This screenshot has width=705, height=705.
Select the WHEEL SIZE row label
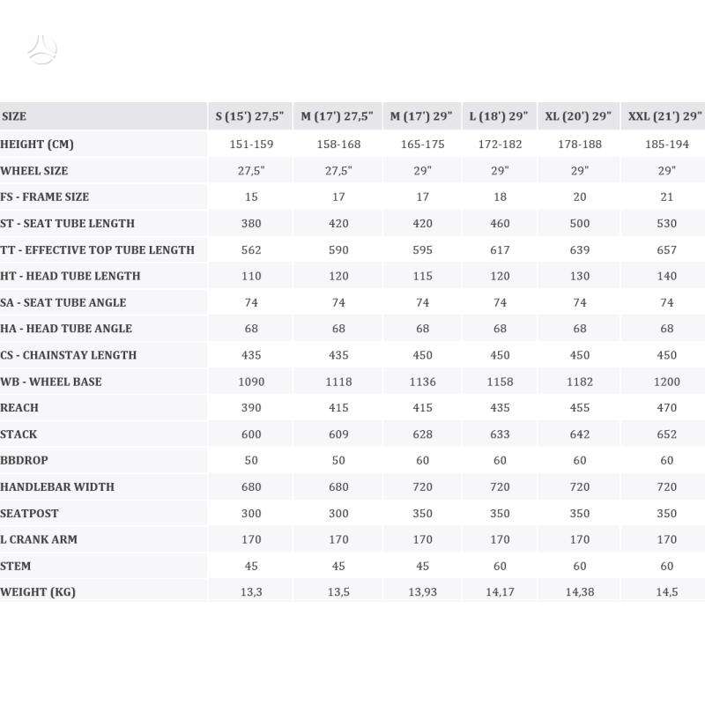point(34,171)
